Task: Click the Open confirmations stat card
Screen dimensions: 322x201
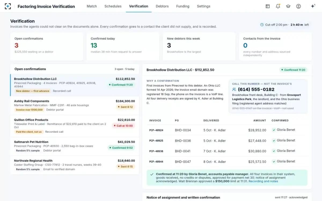Action: (47, 47)
